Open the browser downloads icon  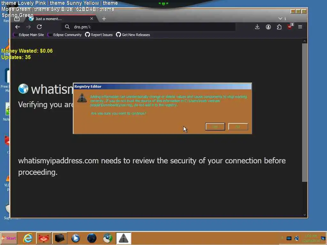click(257, 27)
